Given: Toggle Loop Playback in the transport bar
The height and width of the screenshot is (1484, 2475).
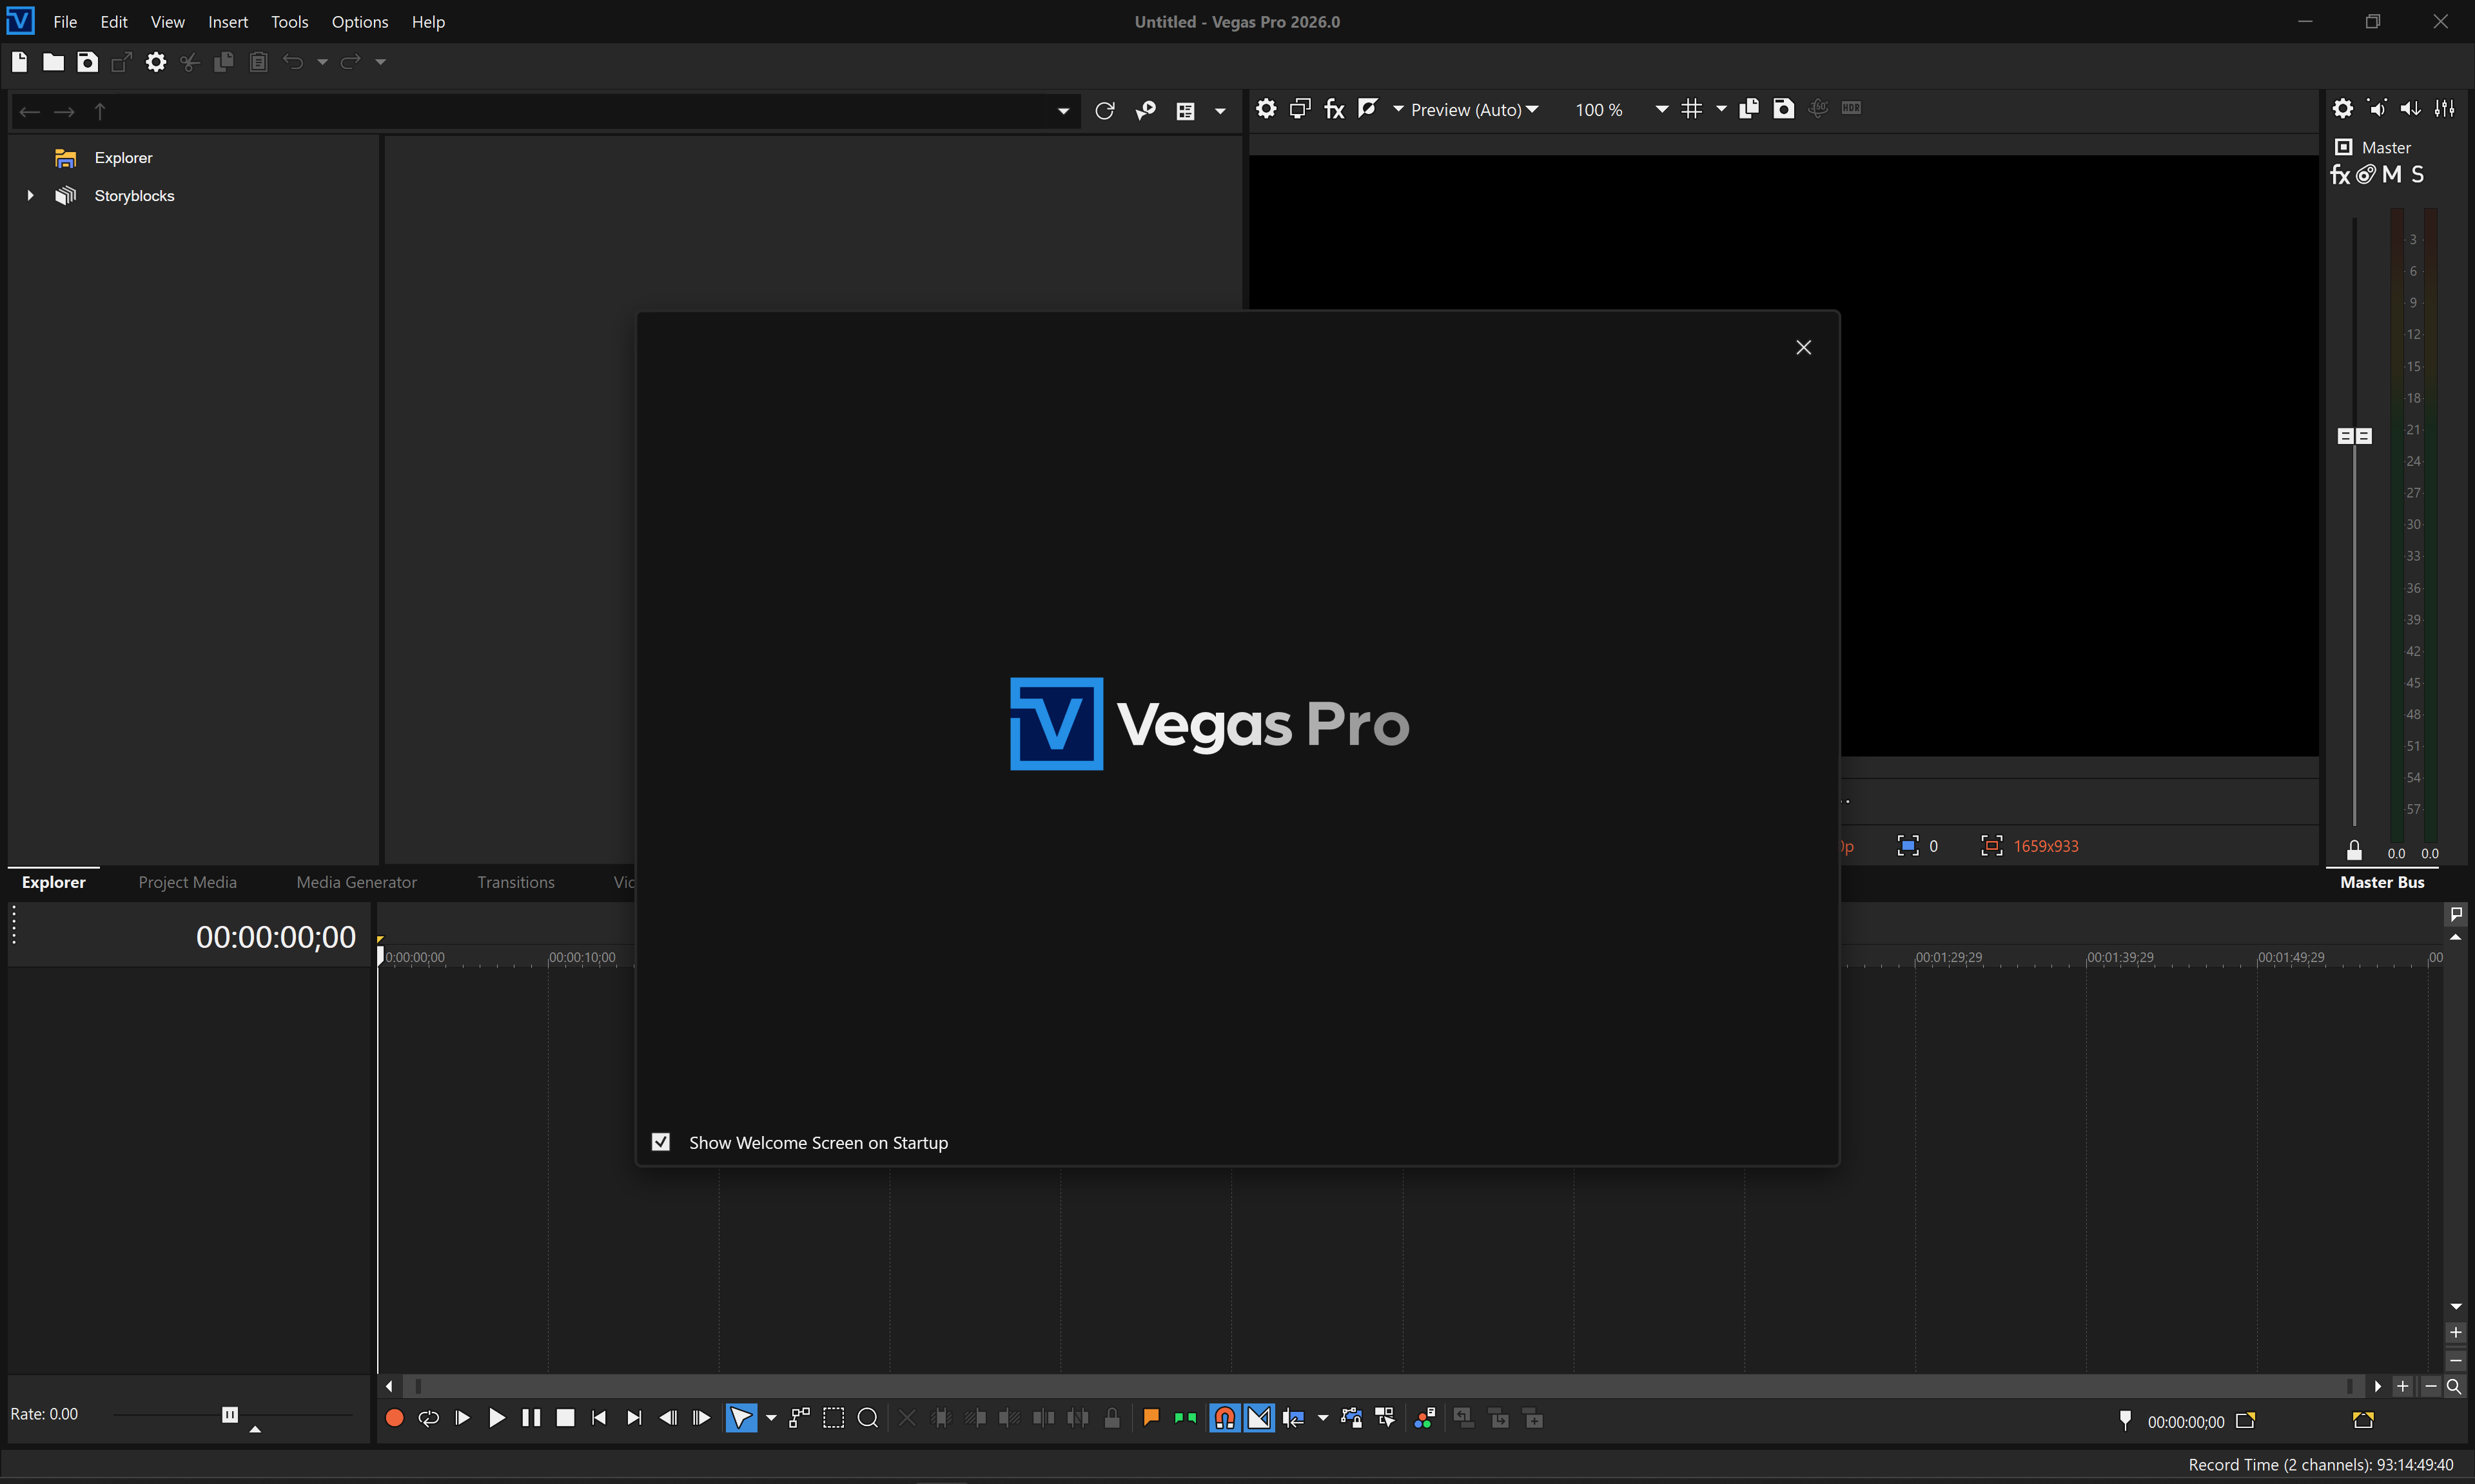Looking at the screenshot, I should 428,1418.
